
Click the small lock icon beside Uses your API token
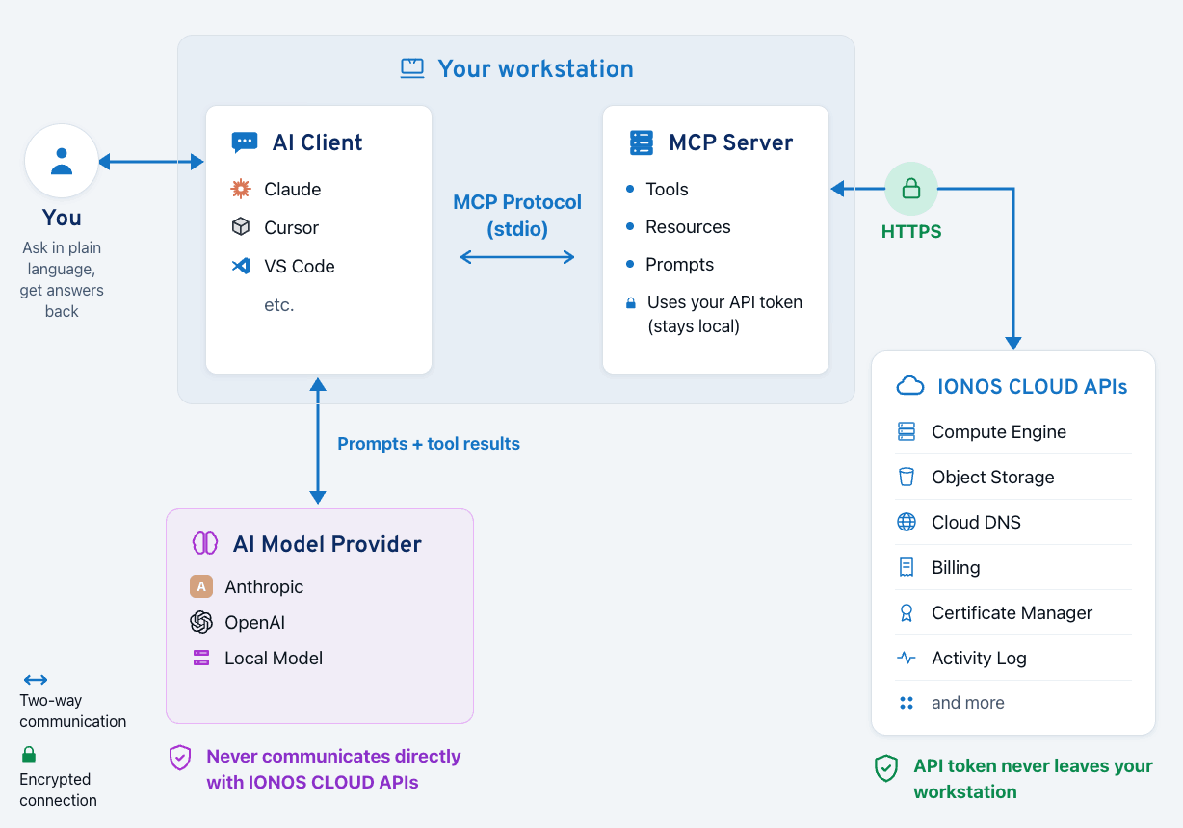631,302
